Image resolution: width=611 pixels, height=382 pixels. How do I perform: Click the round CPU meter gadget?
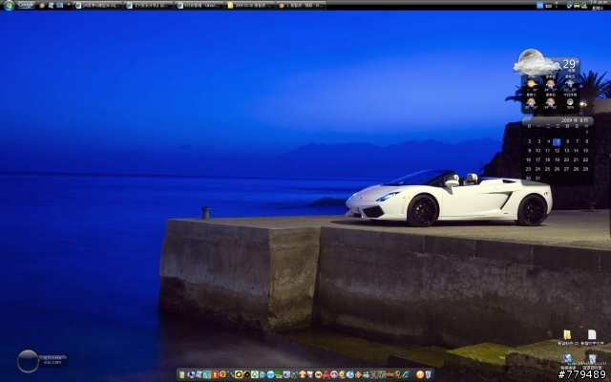click(29, 360)
